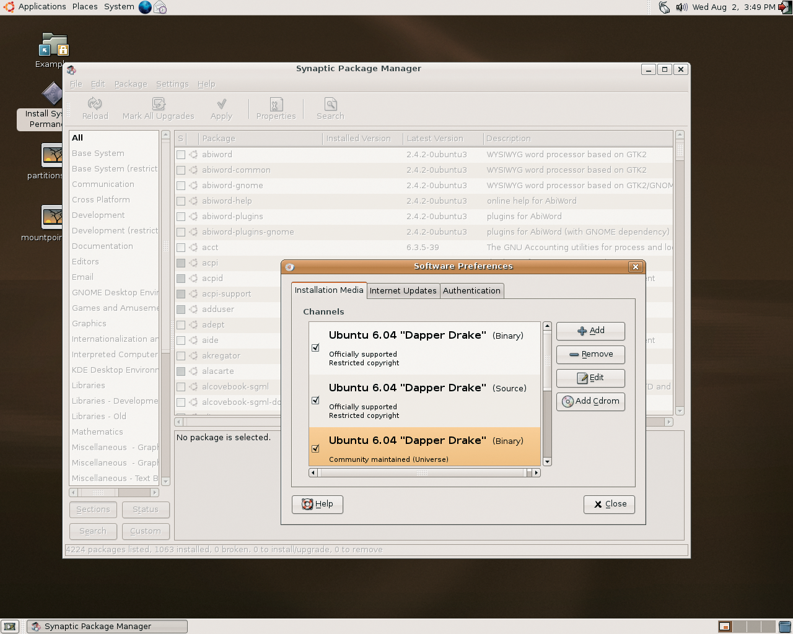Launch web browser from top panel
Viewport: 793px width, 634px height.
[x=145, y=7]
